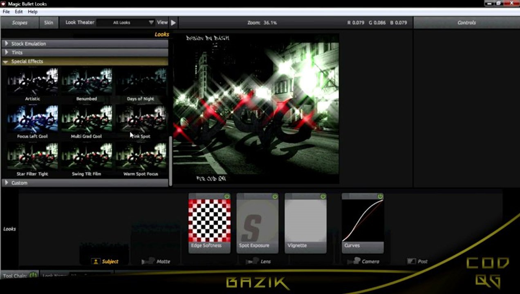
Task: Apply the Star Filter Tight look
Action: (x=33, y=160)
